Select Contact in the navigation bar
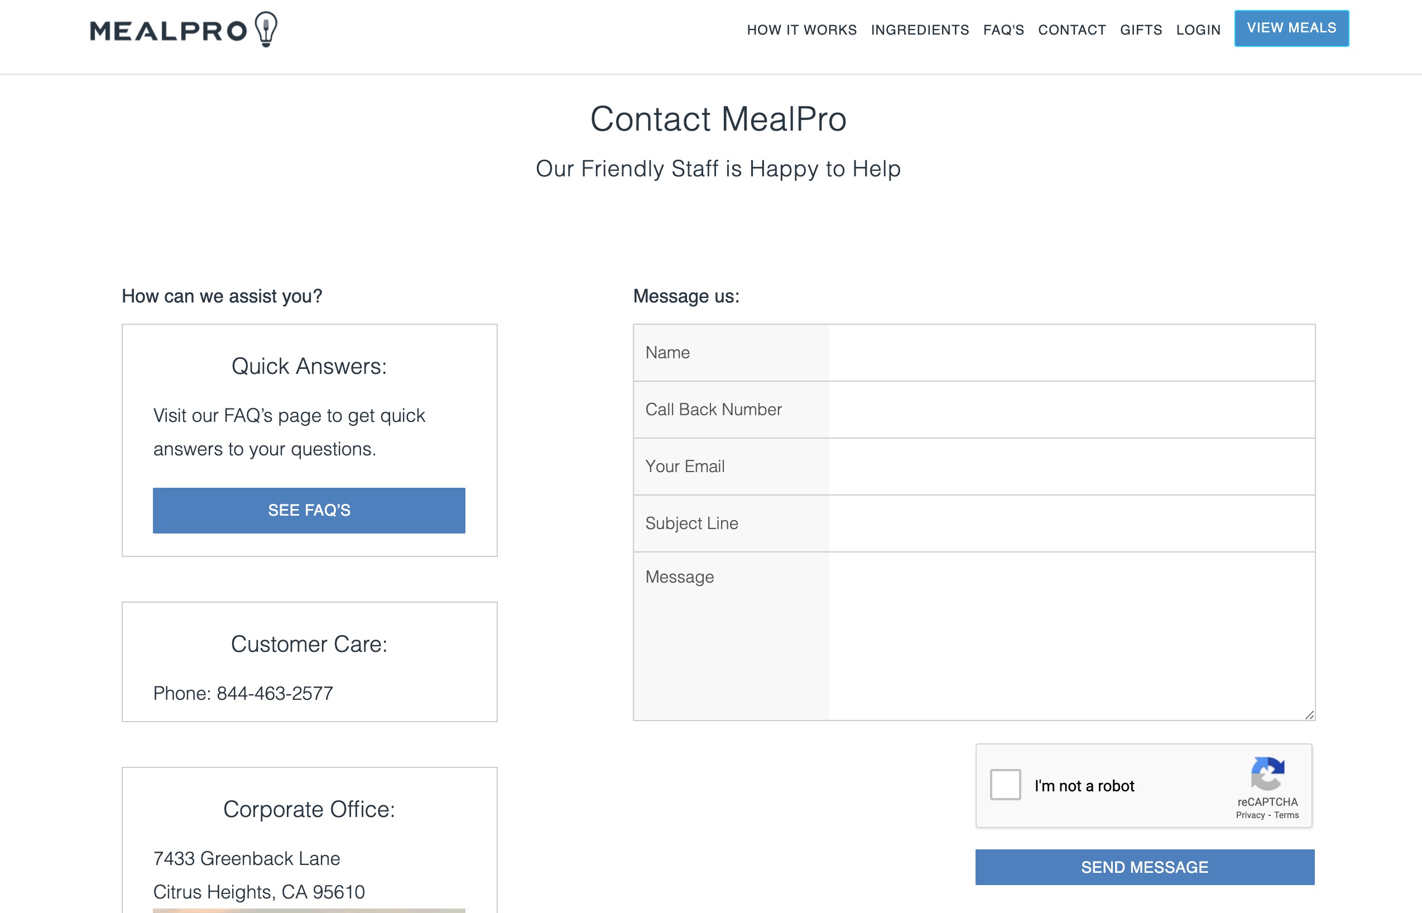Image resolution: width=1422 pixels, height=913 pixels. [1072, 30]
